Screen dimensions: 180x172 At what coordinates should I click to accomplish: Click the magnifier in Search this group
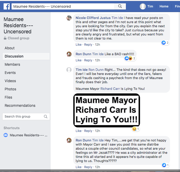[x=46, y=117]
